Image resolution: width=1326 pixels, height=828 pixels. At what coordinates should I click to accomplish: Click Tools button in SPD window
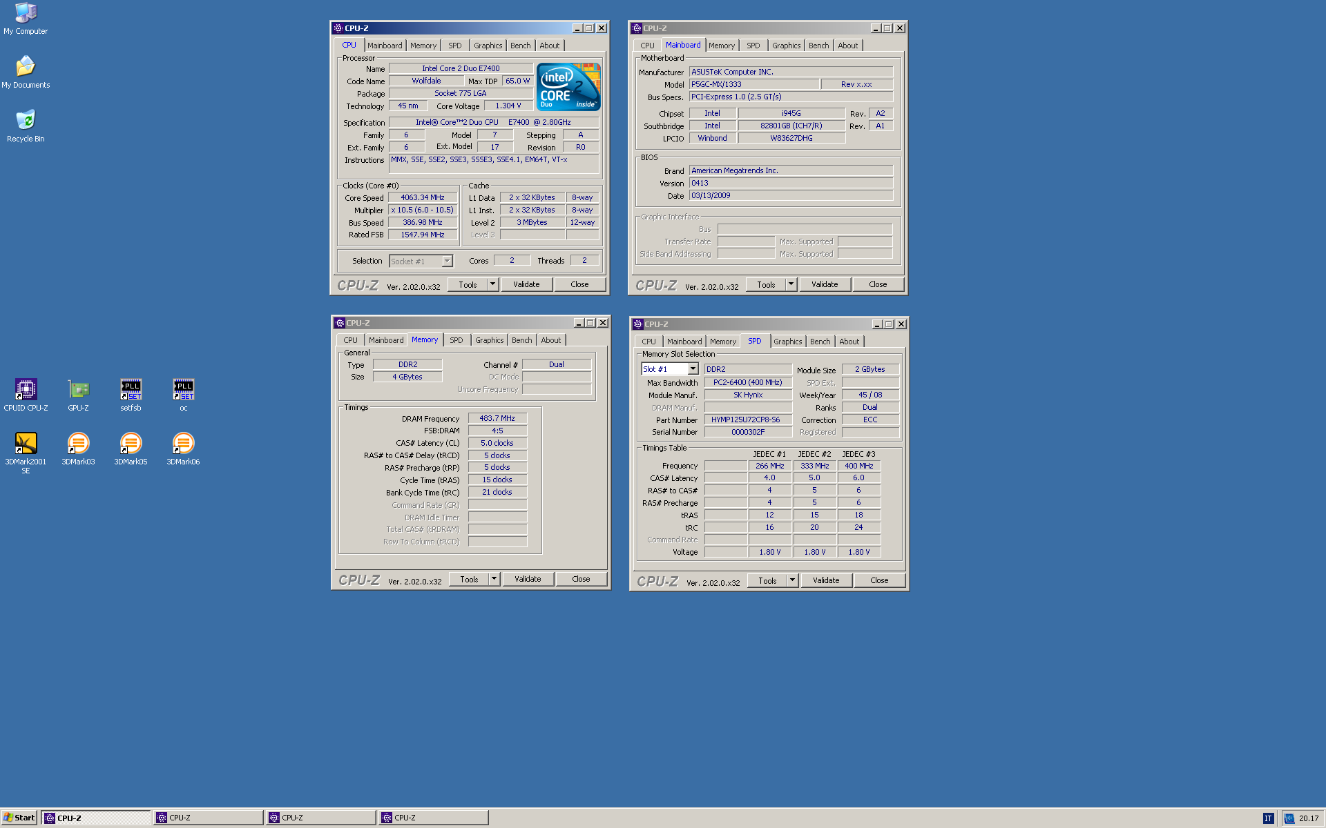point(767,580)
